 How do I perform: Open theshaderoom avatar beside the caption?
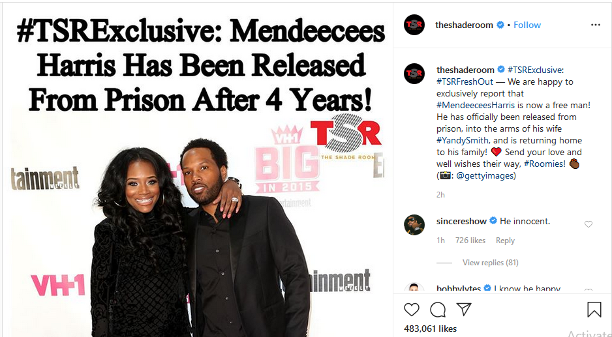click(x=414, y=74)
